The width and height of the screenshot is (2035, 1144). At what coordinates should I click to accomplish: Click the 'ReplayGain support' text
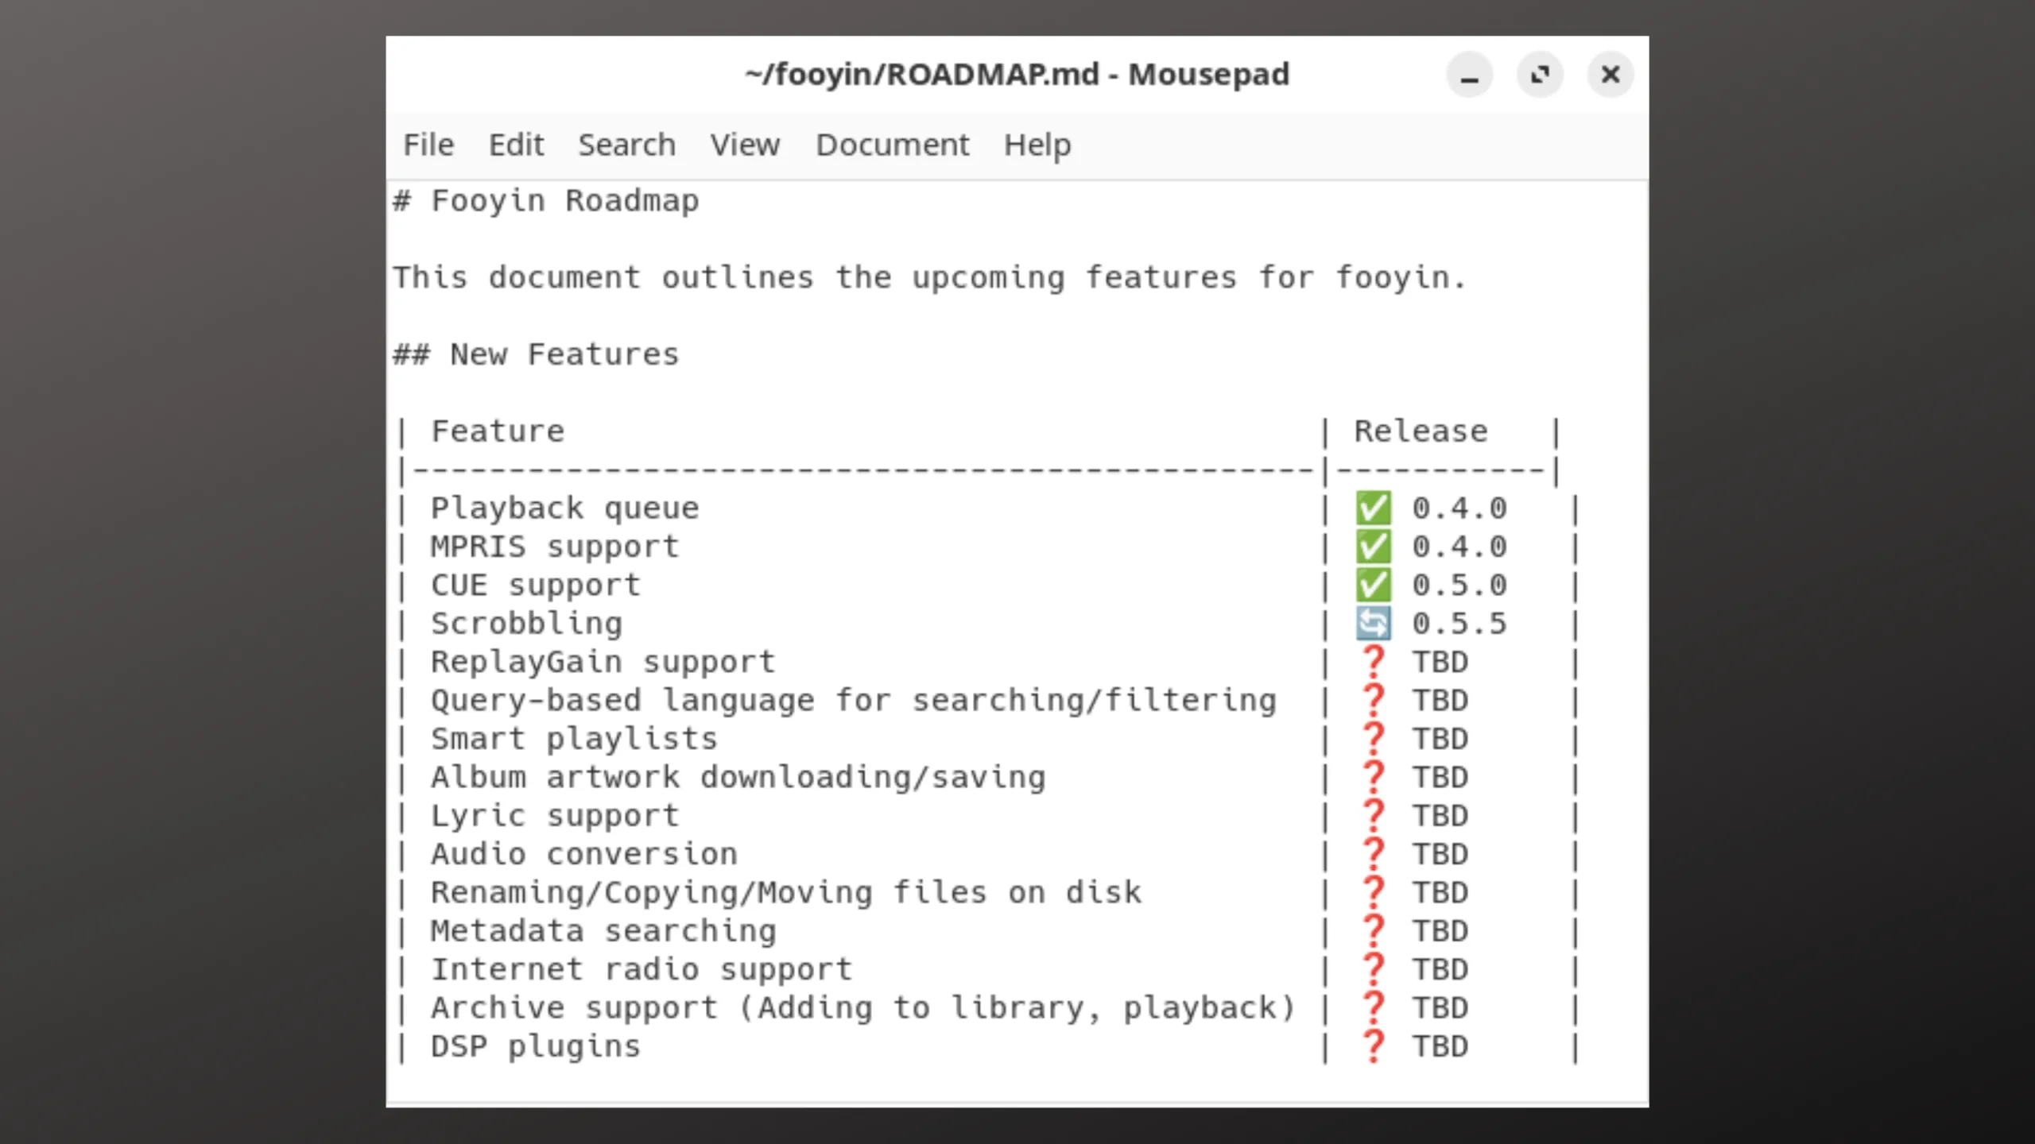(603, 662)
